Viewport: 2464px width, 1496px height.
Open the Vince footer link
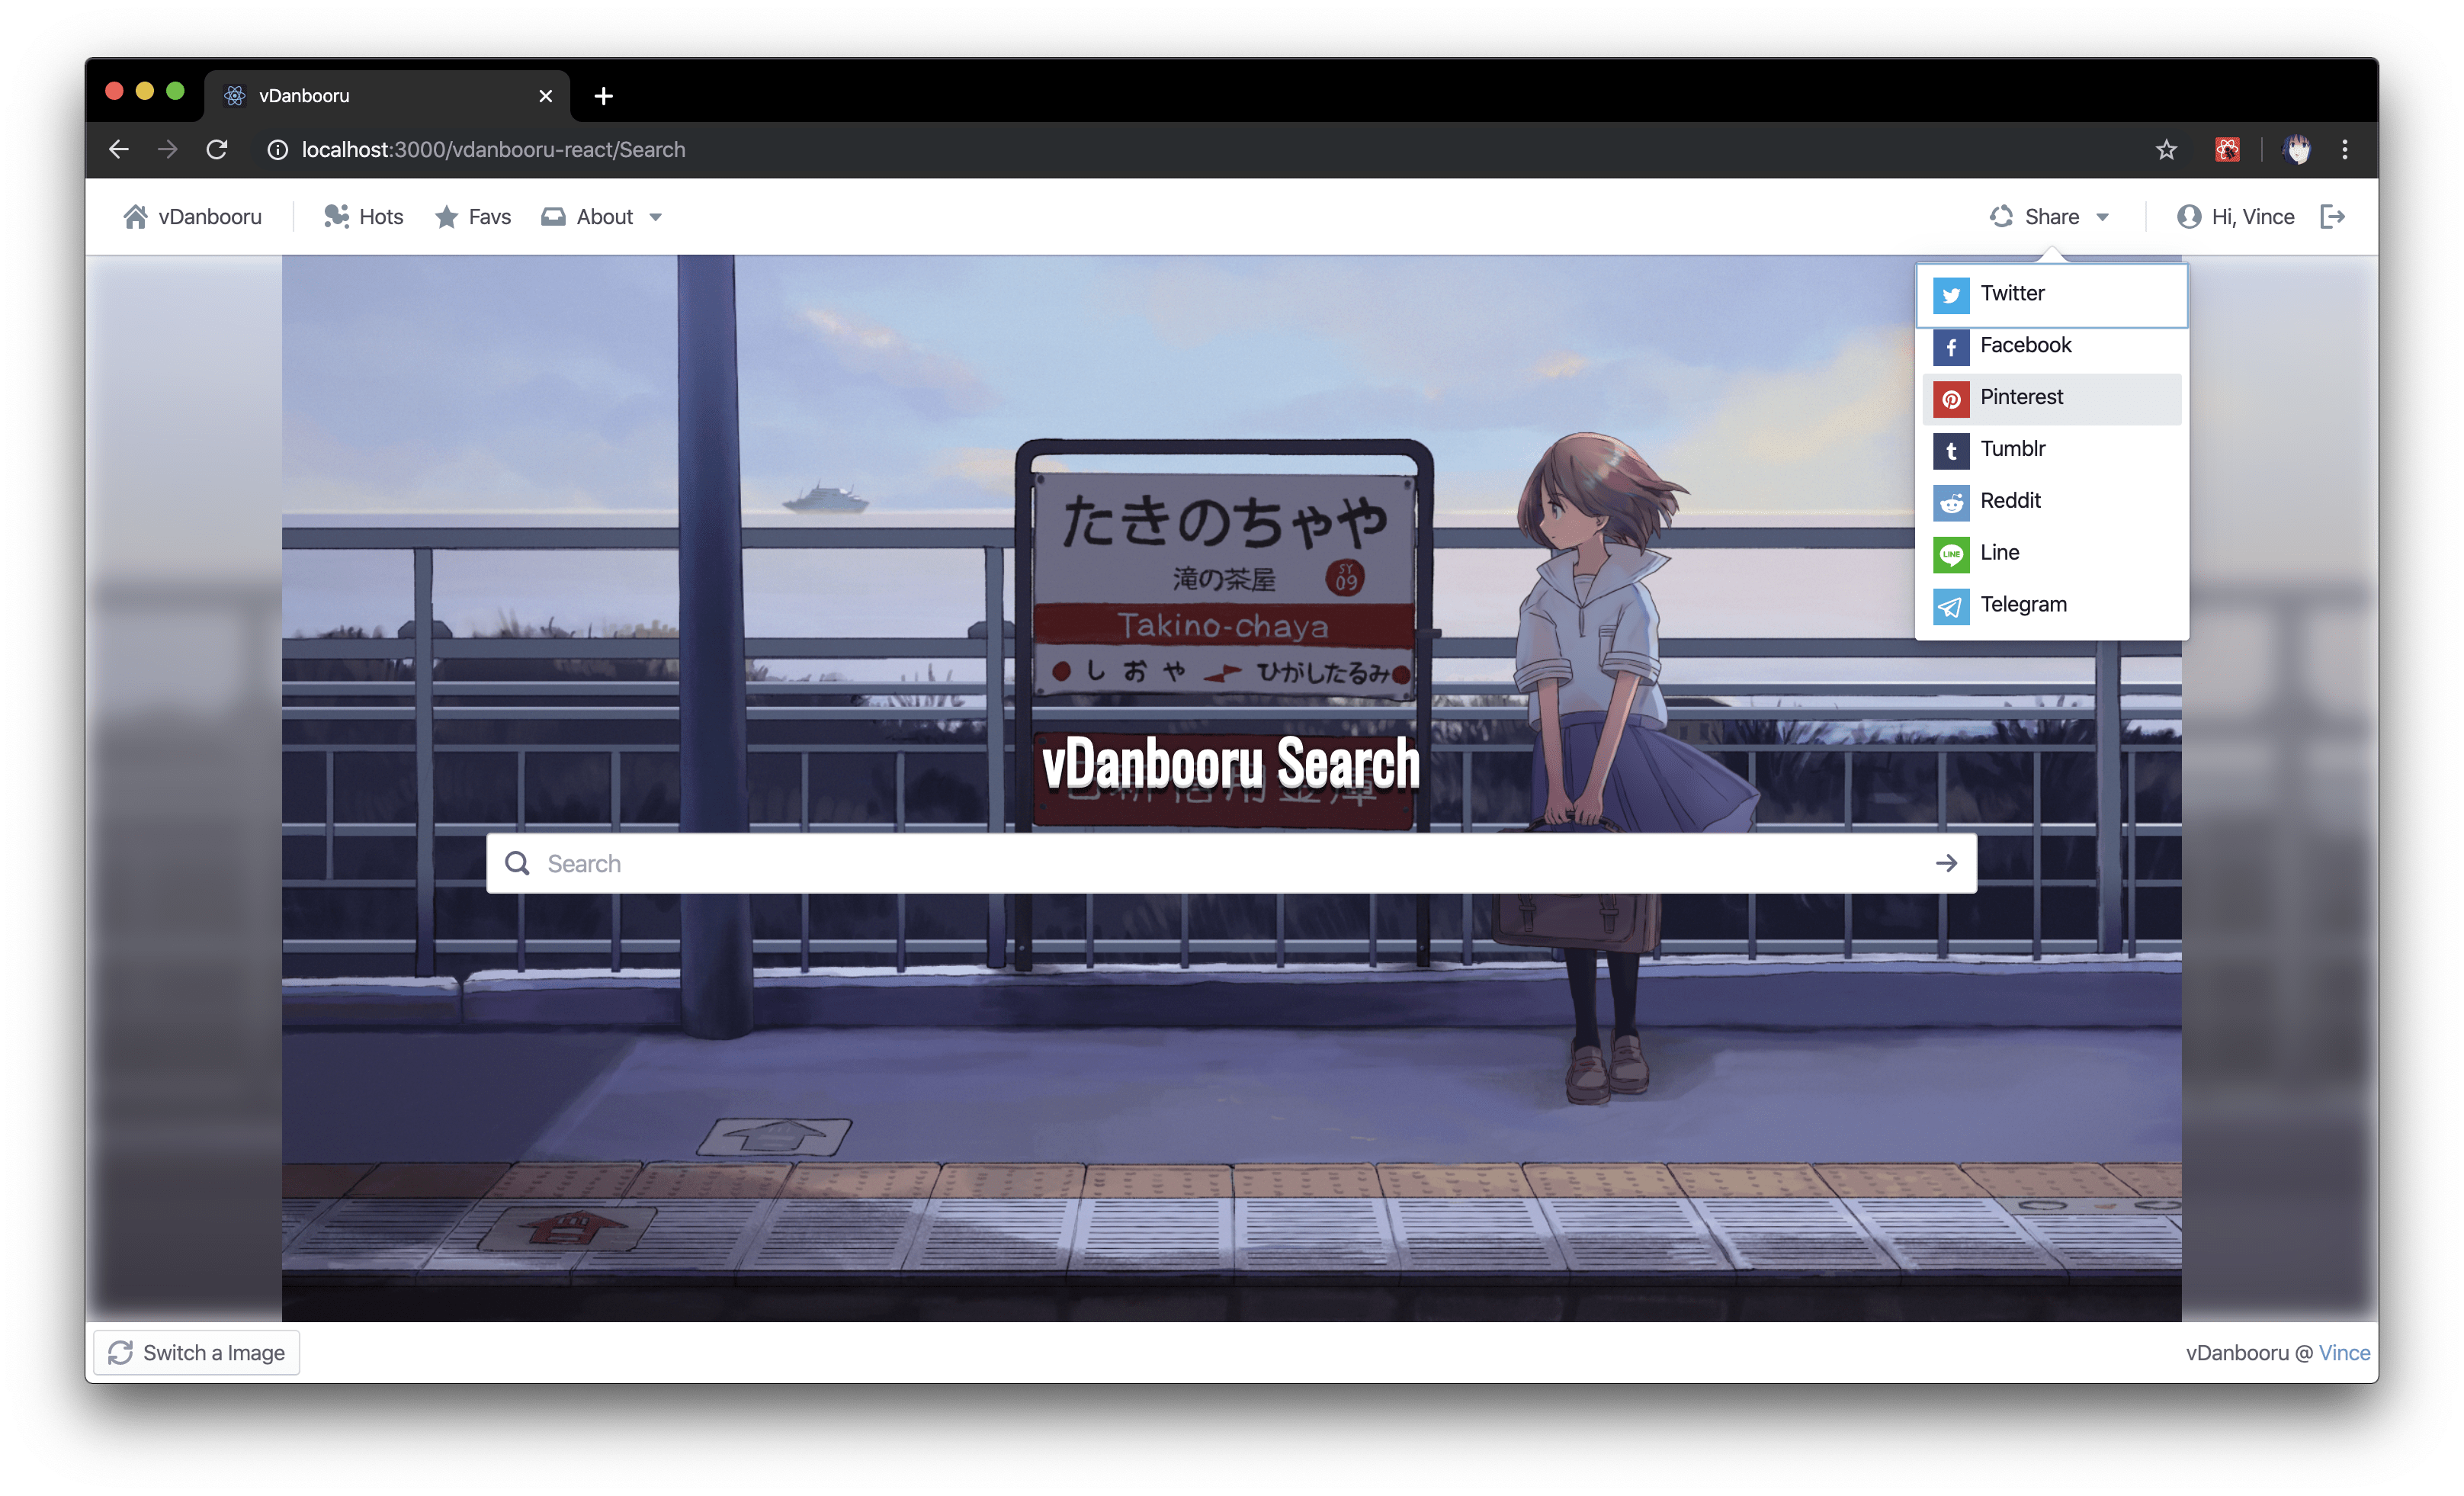tap(2344, 1352)
